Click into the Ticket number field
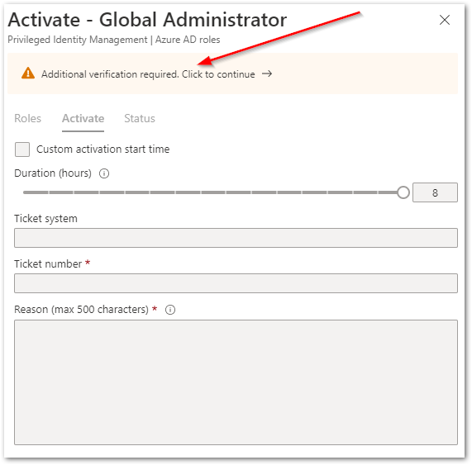 236,283
